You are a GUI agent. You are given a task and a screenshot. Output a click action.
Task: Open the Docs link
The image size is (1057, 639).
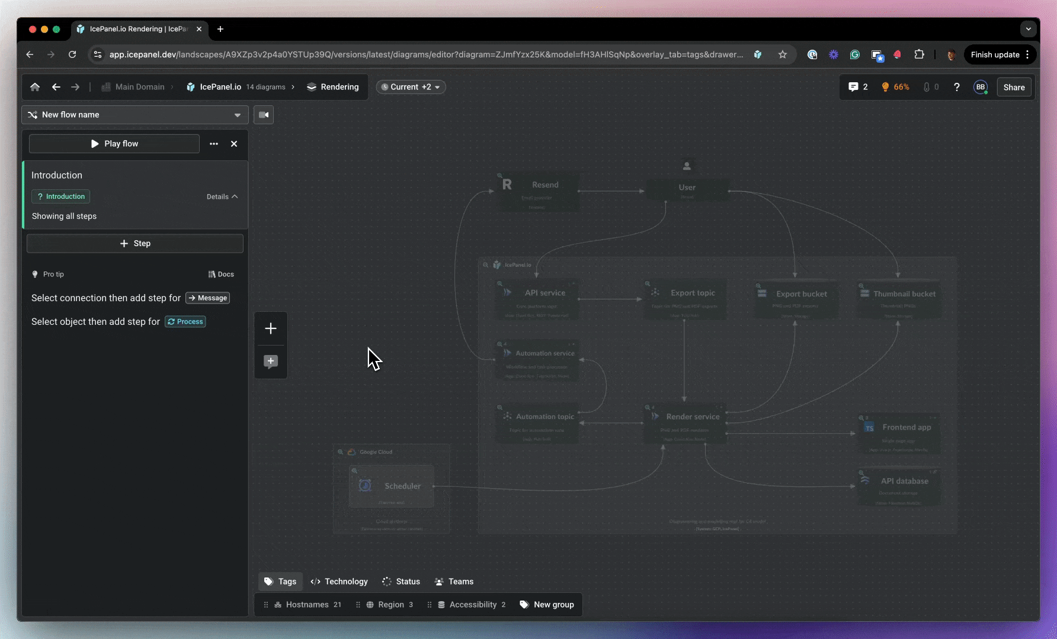click(221, 275)
